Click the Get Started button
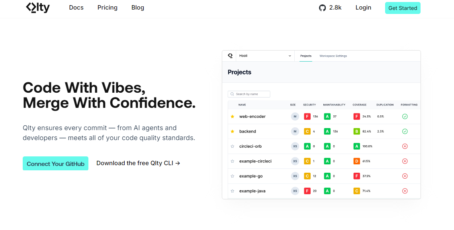The height and width of the screenshot is (230, 454). (x=403, y=8)
